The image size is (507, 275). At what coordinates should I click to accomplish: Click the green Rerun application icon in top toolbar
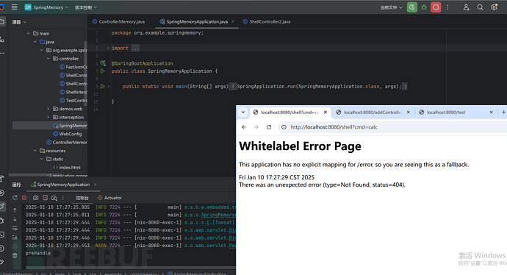tap(412, 7)
